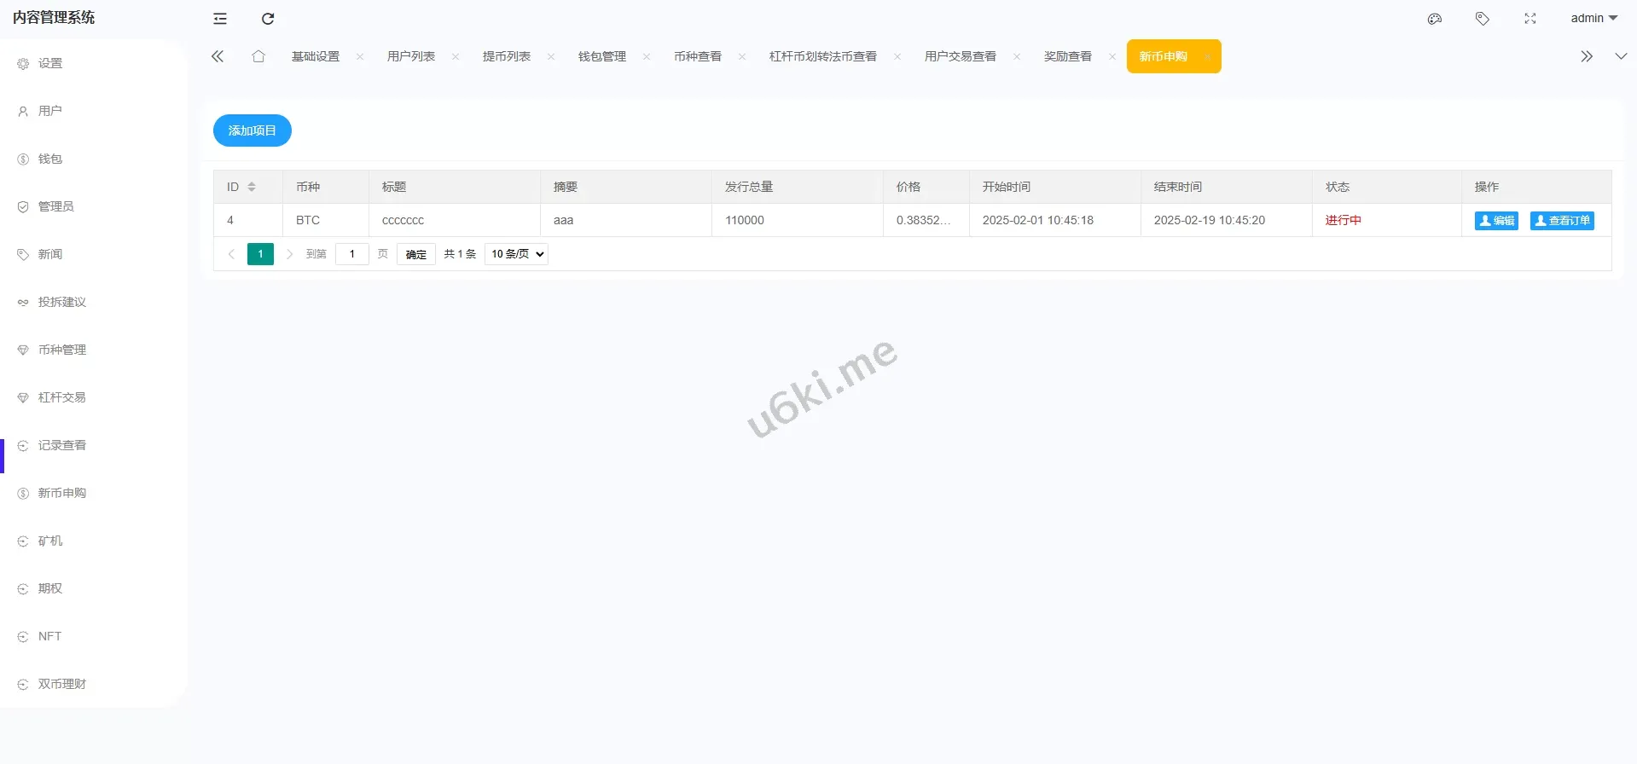Open the admin user dropdown
Screen dimensions: 1637x764
(1593, 18)
